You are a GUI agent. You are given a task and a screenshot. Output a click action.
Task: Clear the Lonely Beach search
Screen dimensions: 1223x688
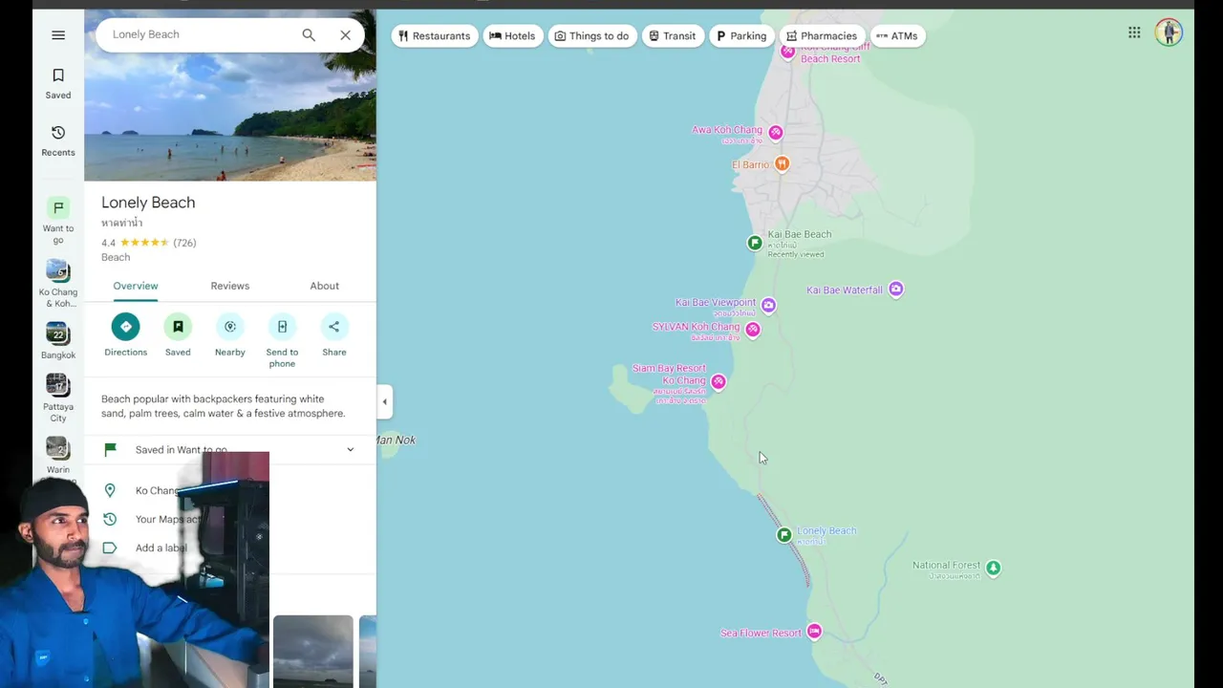[345, 35]
